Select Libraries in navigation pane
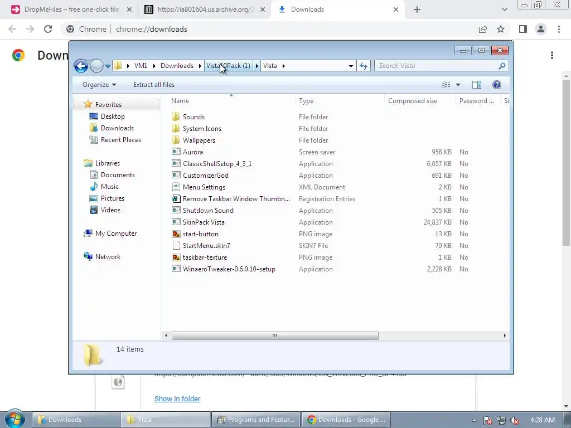571x428 pixels. pos(108,163)
